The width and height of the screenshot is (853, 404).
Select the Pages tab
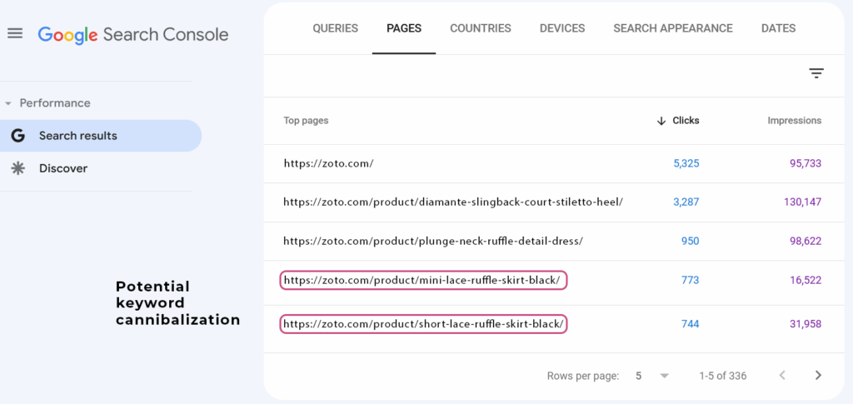tap(404, 28)
